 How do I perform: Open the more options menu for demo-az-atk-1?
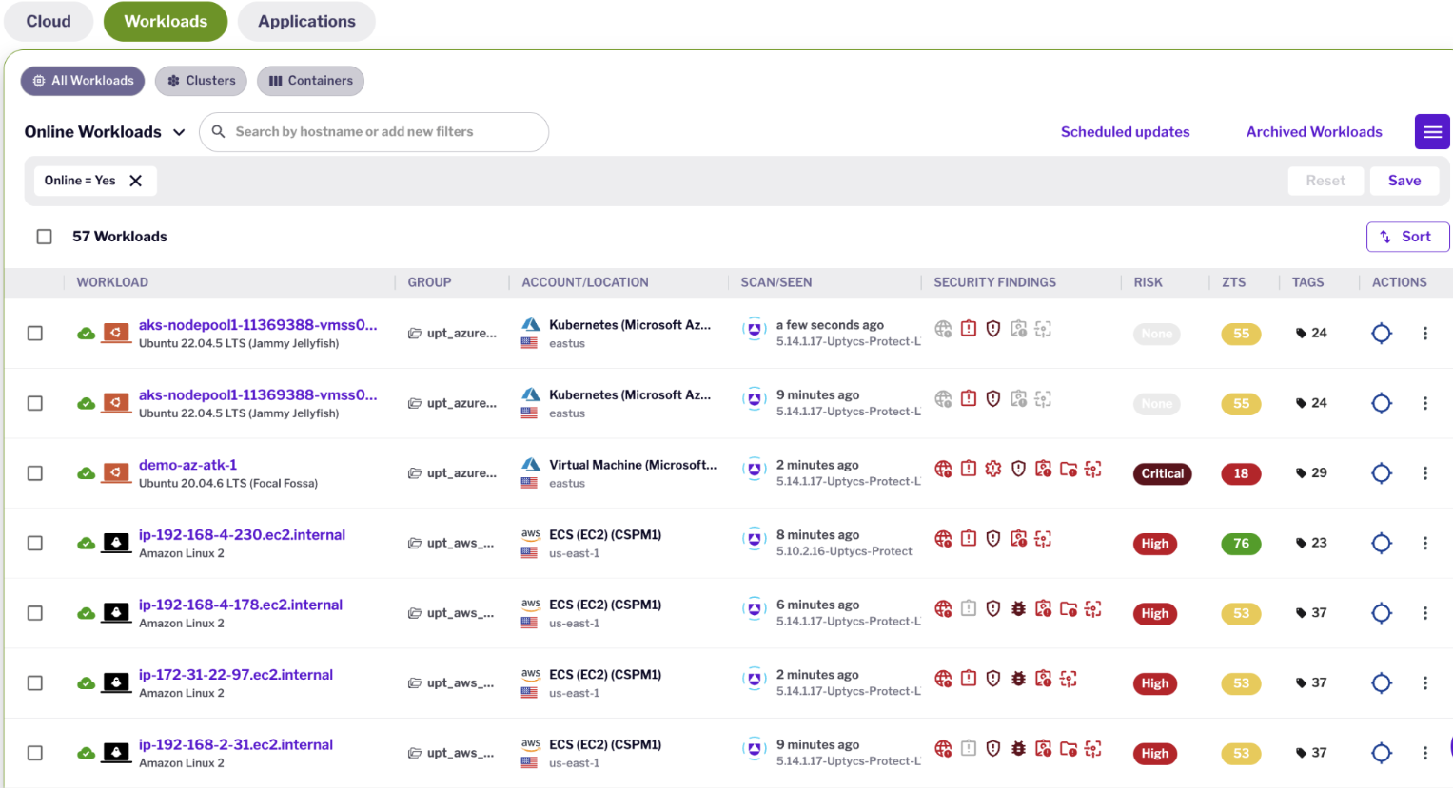click(x=1425, y=473)
